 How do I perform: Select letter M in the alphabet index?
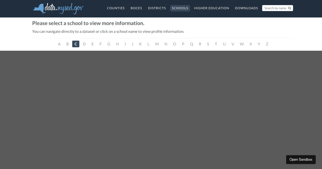[x=157, y=44]
